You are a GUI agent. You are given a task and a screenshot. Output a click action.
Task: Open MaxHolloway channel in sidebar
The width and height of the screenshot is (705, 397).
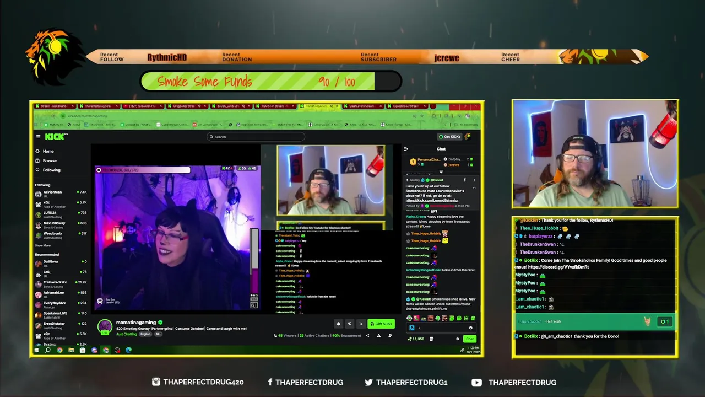click(x=61, y=225)
